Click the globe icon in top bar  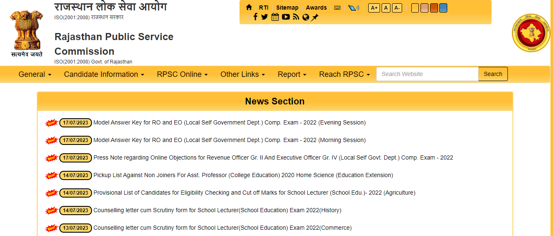[306, 17]
